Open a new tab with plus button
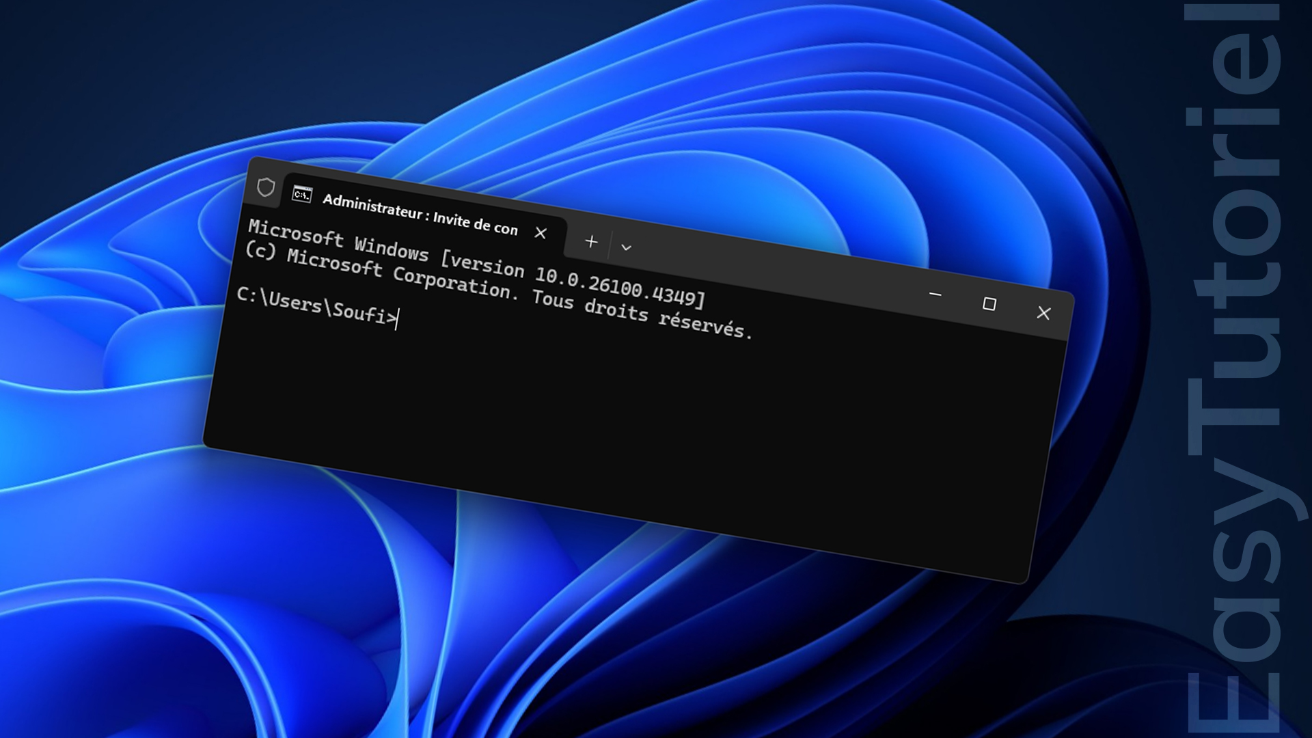 point(591,242)
